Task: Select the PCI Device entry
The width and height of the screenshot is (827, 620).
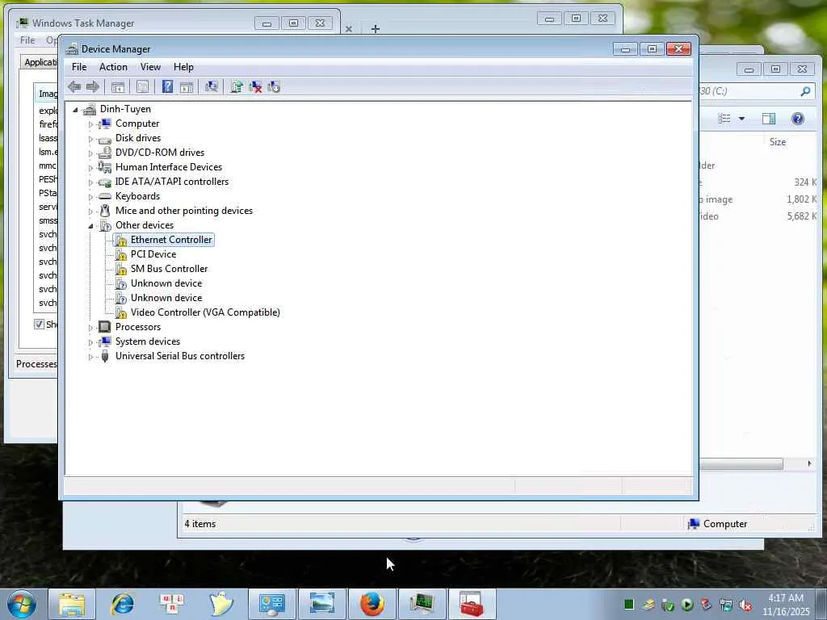Action: [153, 254]
